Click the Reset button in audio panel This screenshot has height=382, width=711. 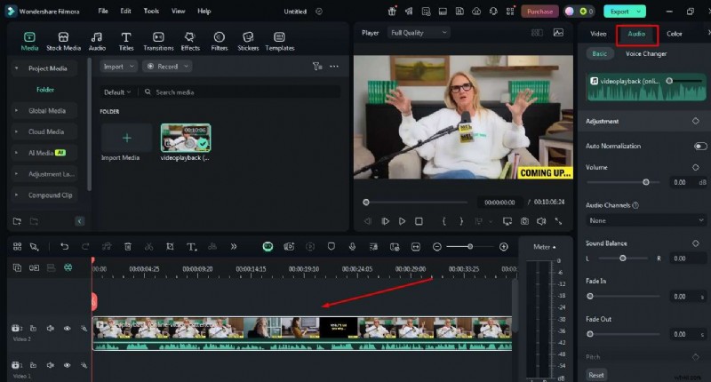pos(596,375)
